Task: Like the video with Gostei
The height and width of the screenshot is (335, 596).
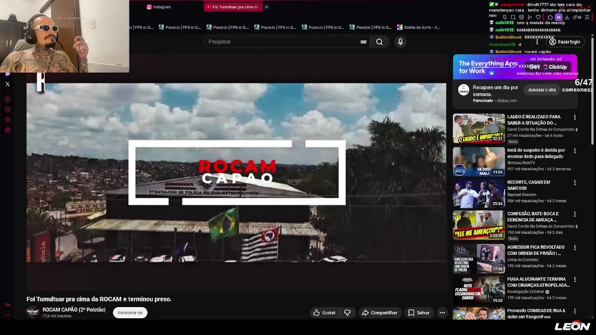Action: pyautogui.click(x=324, y=313)
